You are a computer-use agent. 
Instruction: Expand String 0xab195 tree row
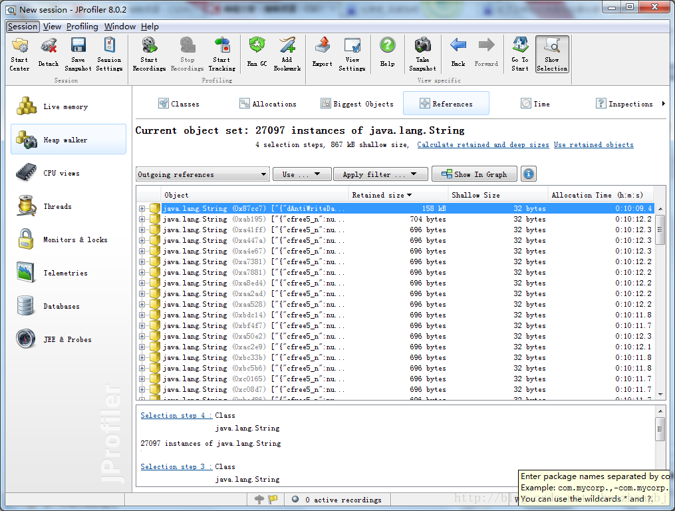click(142, 220)
